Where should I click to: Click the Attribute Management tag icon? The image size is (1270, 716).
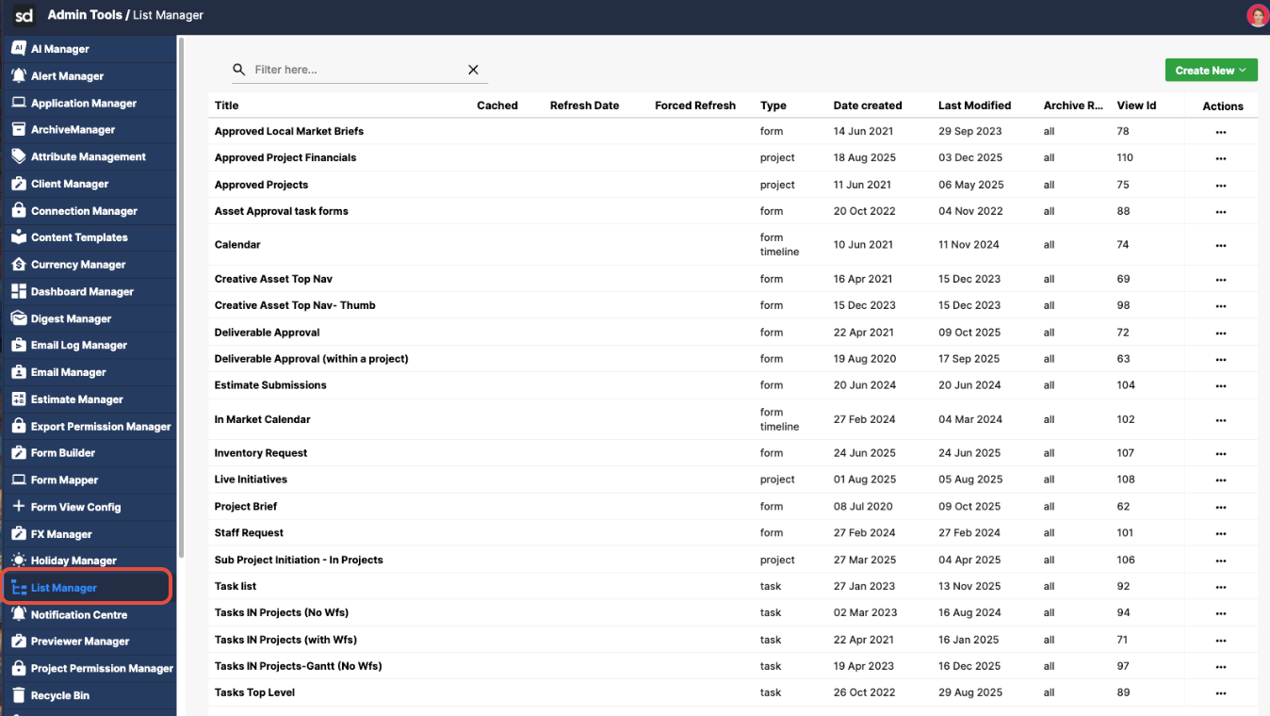click(19, 156)
